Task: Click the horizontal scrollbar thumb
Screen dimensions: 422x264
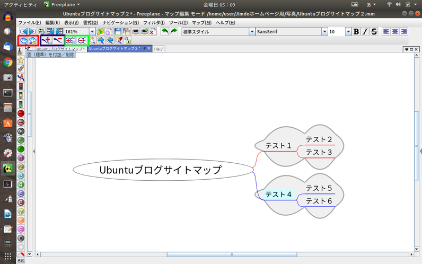Action: click(232, 254)
